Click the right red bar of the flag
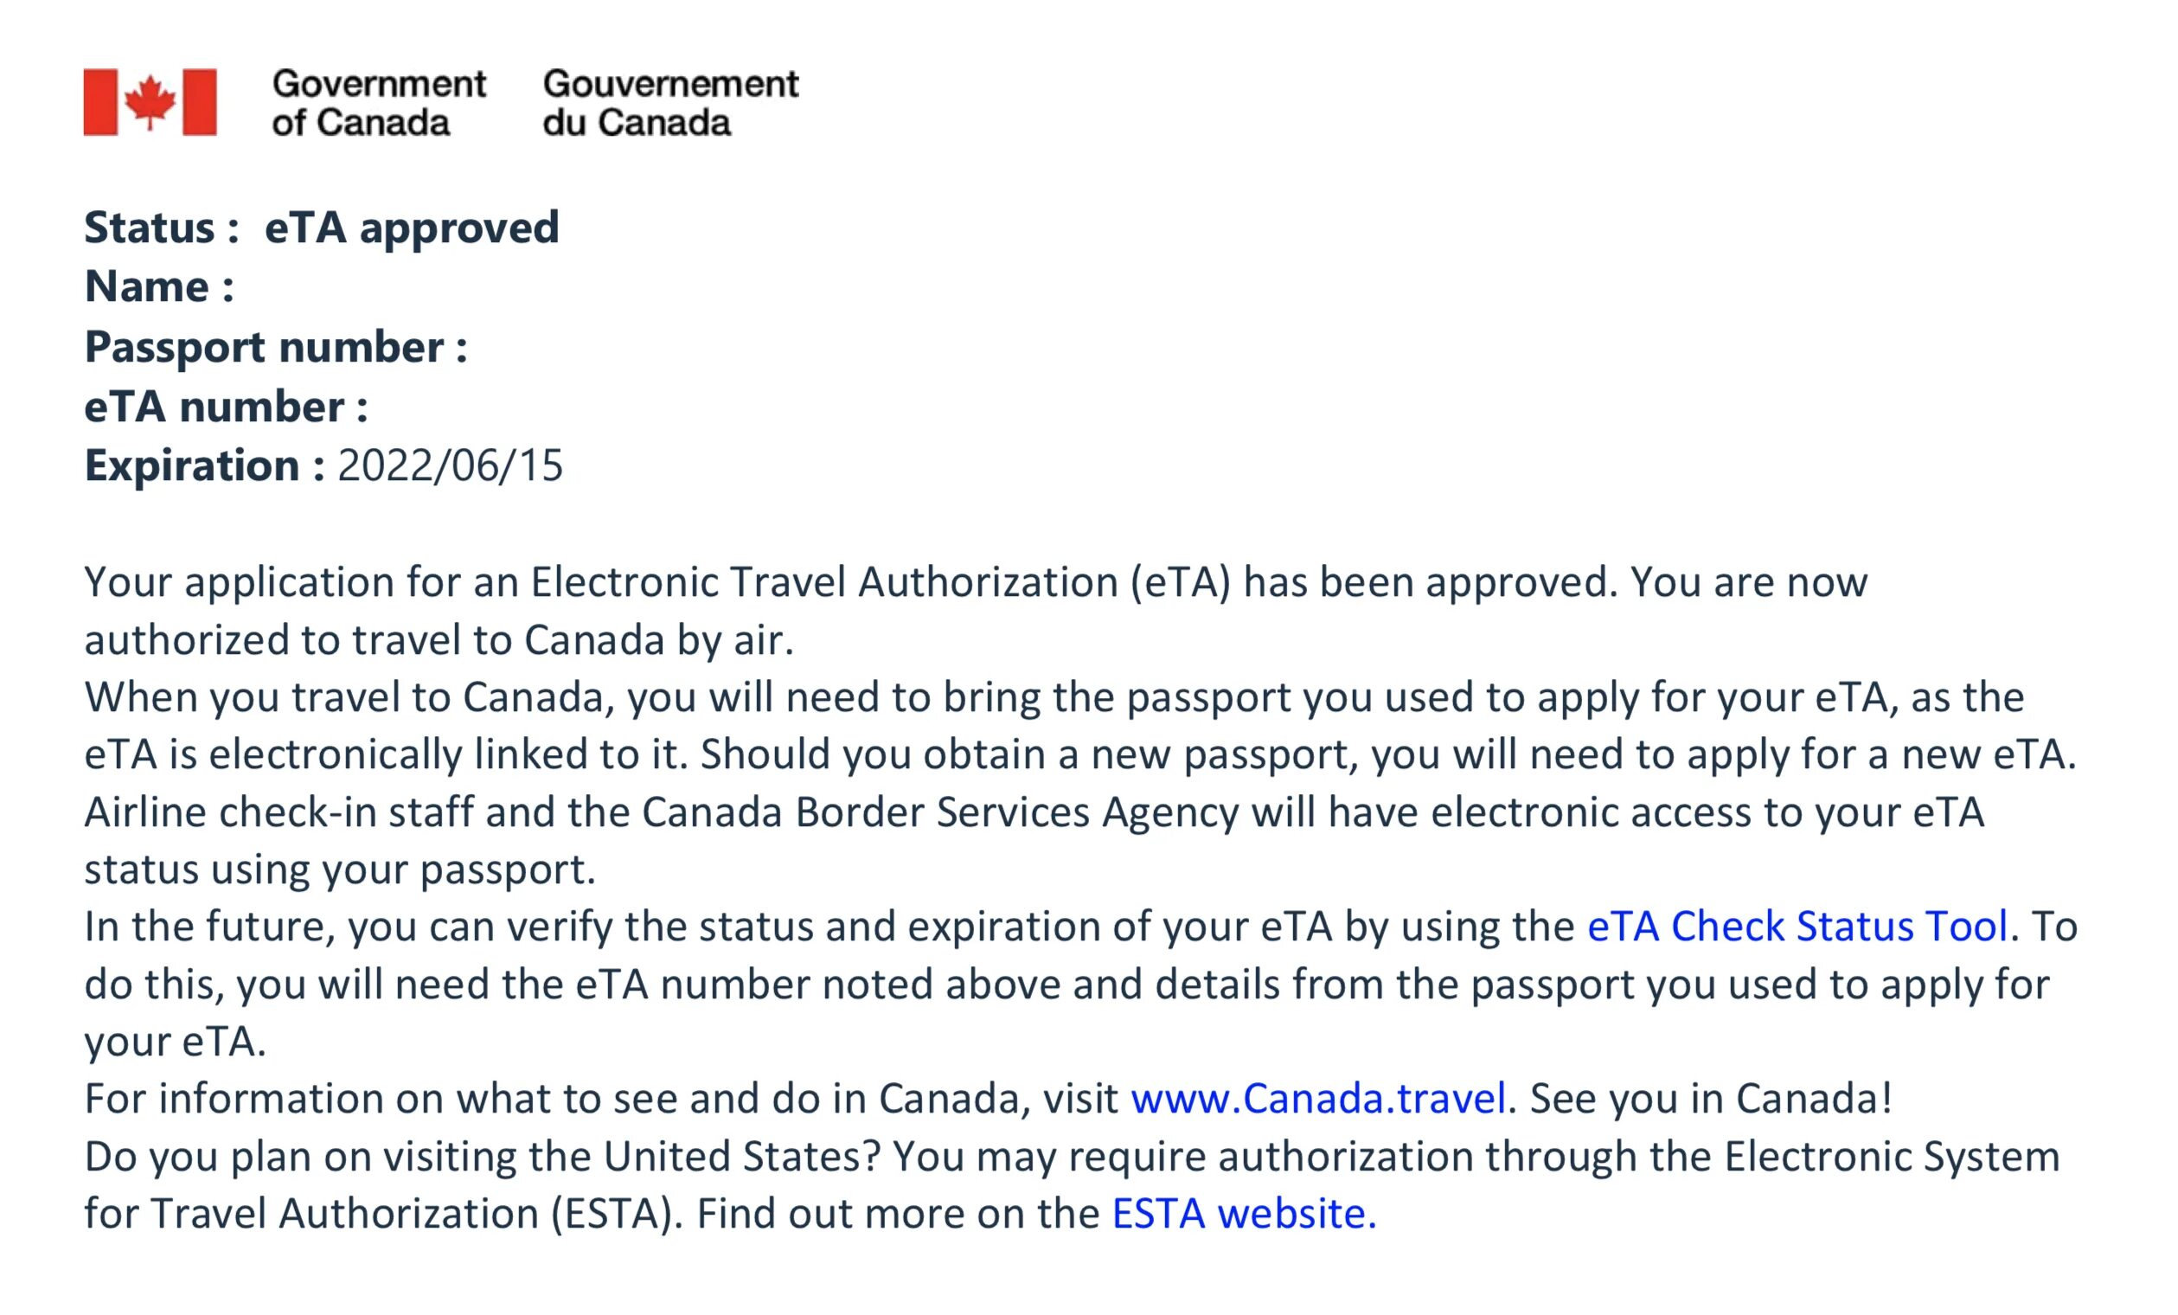The image size is (2178, 1315). pyautogui.click(x=200, y=103)
